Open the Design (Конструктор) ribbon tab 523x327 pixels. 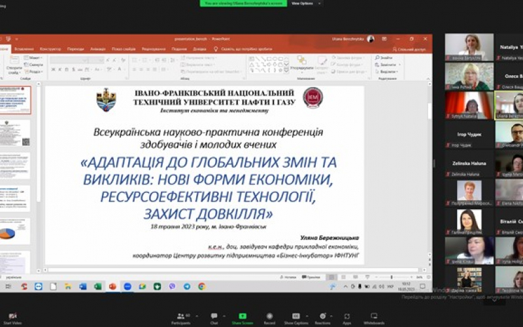coord(50,49)
